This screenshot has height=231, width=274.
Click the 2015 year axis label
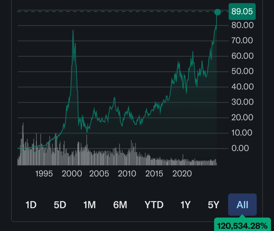coord(154,174)
